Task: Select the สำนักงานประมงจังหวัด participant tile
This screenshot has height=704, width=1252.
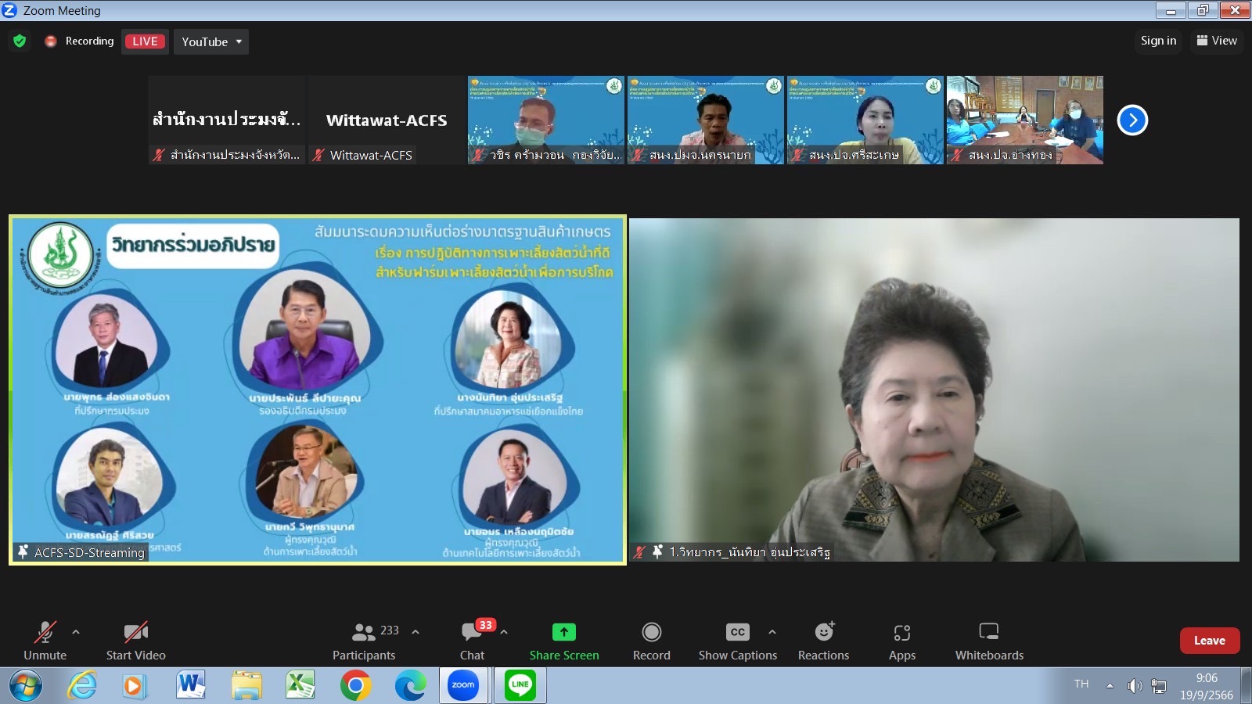Action: (227, 120)
